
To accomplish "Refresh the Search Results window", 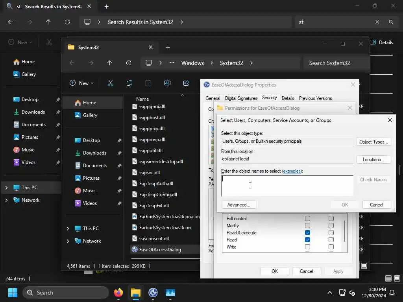I will (x=67, y=22).
